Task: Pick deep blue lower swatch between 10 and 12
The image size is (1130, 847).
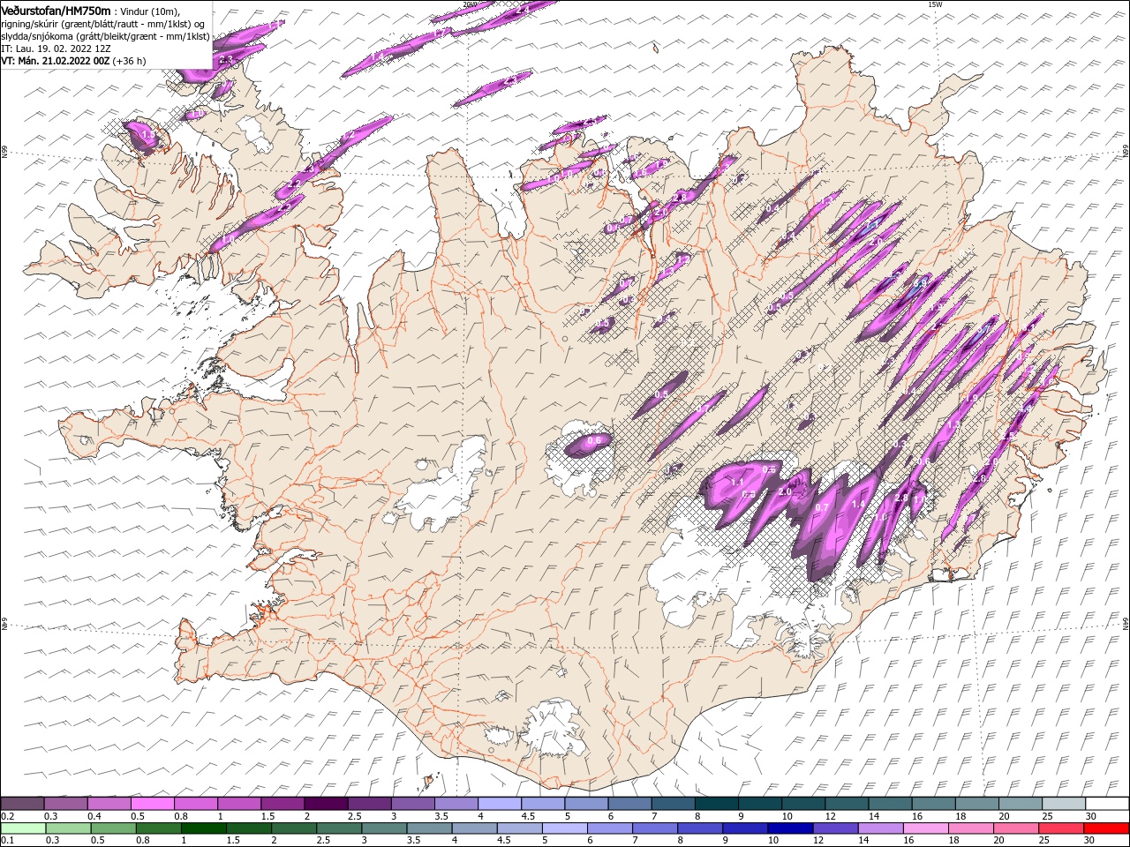Action: click(x=790, y=828)
